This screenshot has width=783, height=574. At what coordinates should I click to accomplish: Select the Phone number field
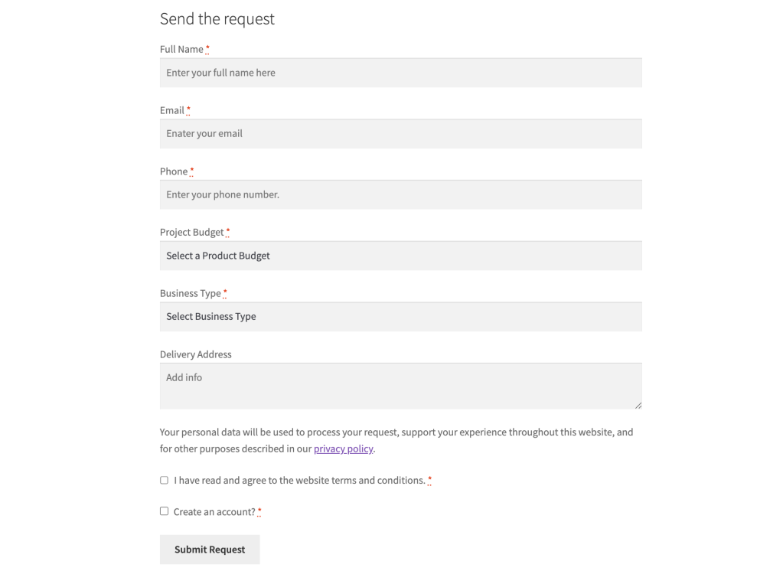400,194
